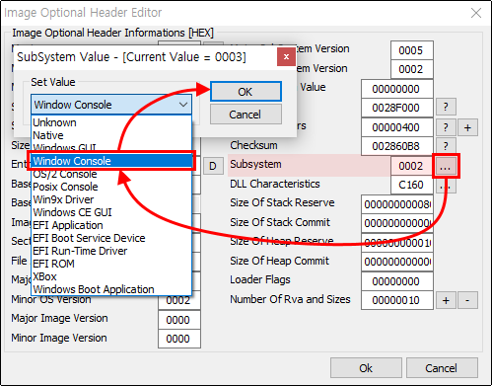Select Posix Console option

pyautogui.click(x=111, y=187)
